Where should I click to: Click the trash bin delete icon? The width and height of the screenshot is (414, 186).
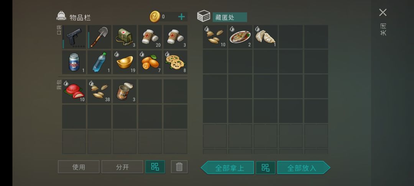pyautogui.click(x=179, y=167)
